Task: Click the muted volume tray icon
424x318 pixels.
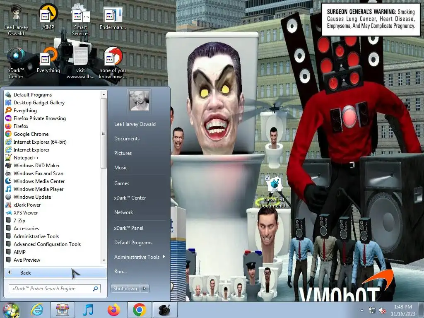Action: click(x=382, y=311)
